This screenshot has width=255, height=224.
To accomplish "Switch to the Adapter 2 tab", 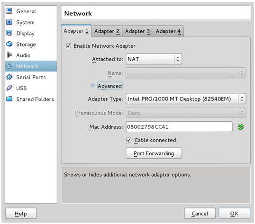I will click(x=107, y=31).
